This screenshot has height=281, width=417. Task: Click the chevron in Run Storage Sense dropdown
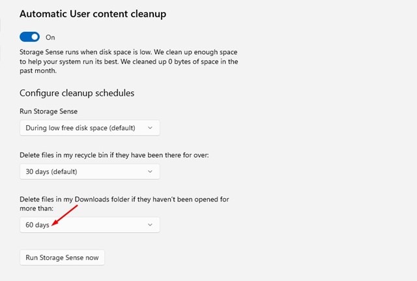[150, 128]
